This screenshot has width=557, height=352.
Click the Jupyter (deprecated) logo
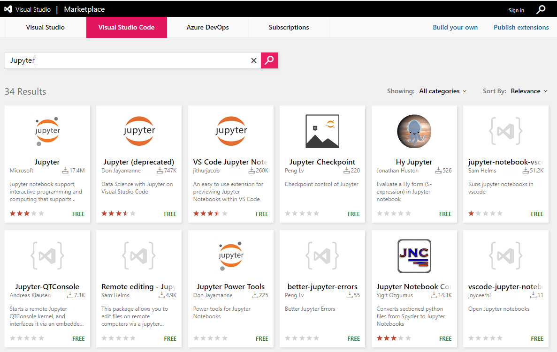coord(139,131)
